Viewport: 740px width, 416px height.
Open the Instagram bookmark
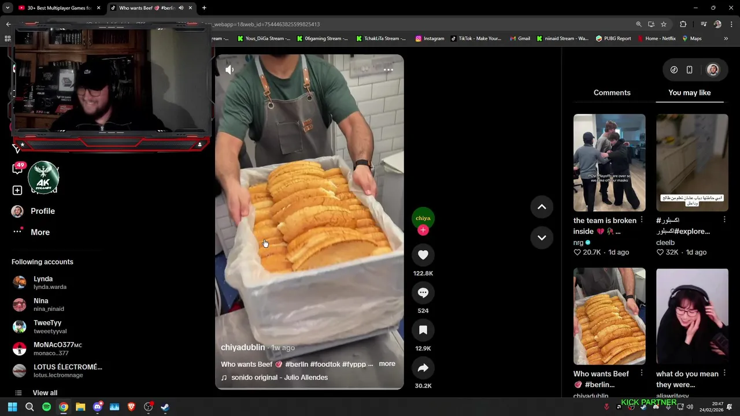pyautogui.click(x=430, y=39)
